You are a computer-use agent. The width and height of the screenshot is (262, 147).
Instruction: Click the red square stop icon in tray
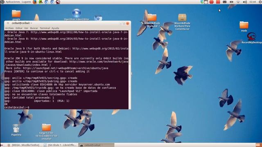tap(218, 2)
